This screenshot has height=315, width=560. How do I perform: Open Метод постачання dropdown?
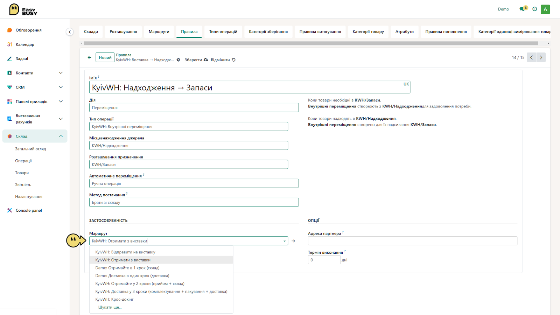pos(194,202)
